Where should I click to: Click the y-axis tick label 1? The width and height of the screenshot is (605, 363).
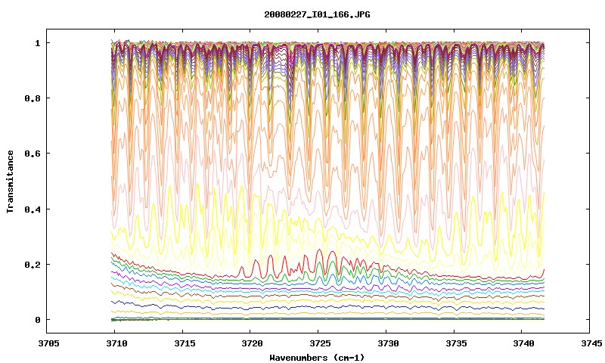coord(37,43)
